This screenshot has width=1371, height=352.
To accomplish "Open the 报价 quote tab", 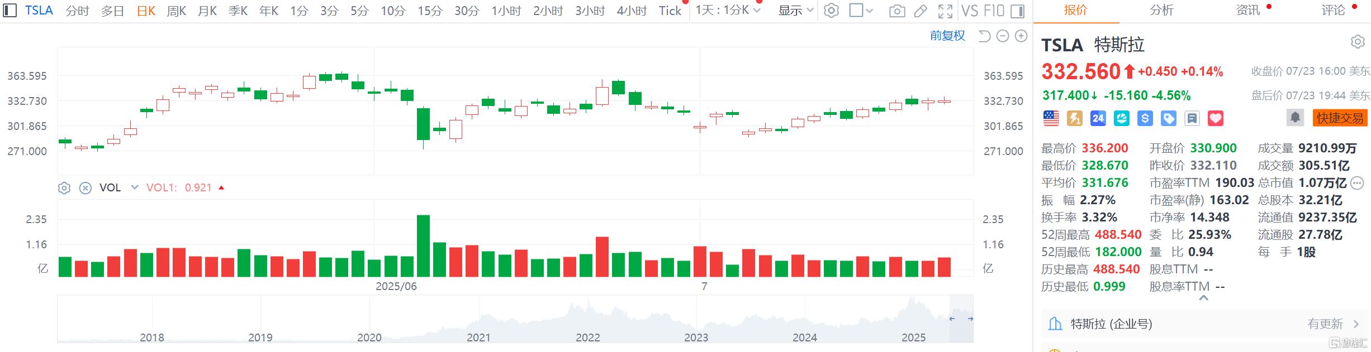I will coord(1075,11).
